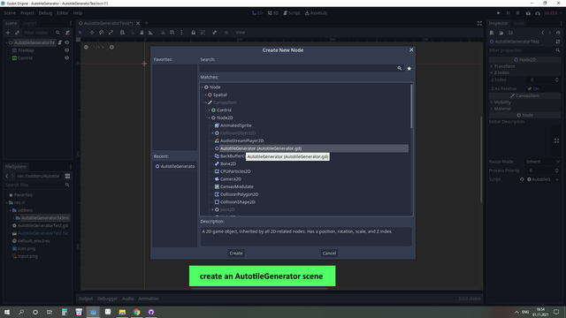Collapse the Node root tree entry
The width and height of the screenshot is (566, 318).
(x=203, y=87)
